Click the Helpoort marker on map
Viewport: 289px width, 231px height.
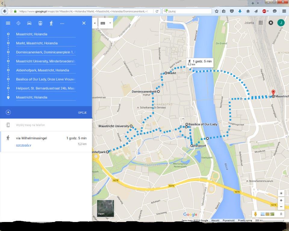pos(192,146)
